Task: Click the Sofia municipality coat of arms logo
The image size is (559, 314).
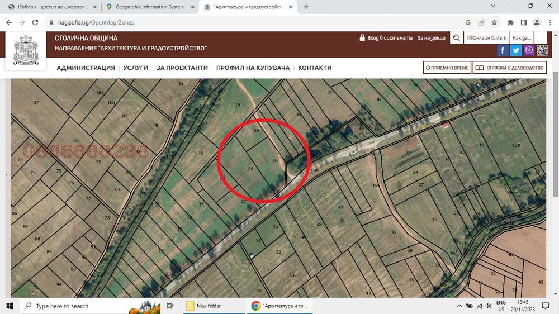Action: (x=26, y=50)
